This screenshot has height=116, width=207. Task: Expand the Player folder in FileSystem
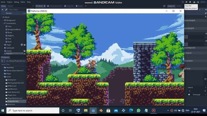(x=3, y=74)
